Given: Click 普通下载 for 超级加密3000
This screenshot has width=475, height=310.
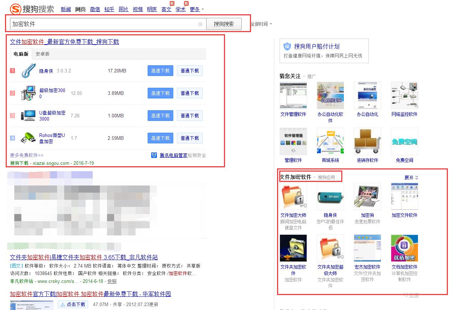Looking at the screenshot, I should 190,93.
